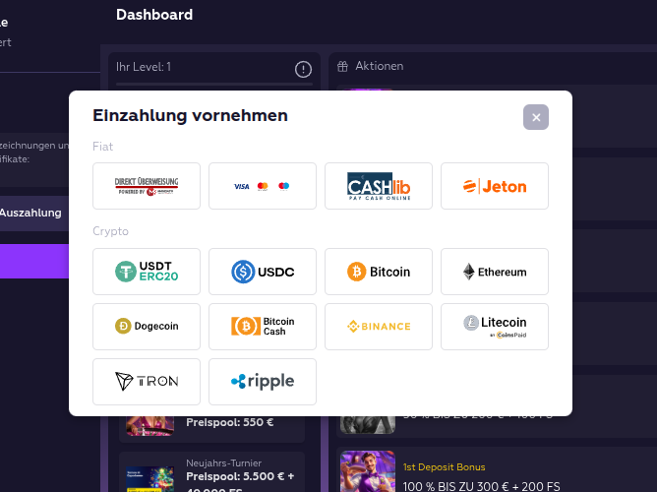Select CASHlib deposit option
The width and height of the screenshot is (657, 492).
[379, 186]
